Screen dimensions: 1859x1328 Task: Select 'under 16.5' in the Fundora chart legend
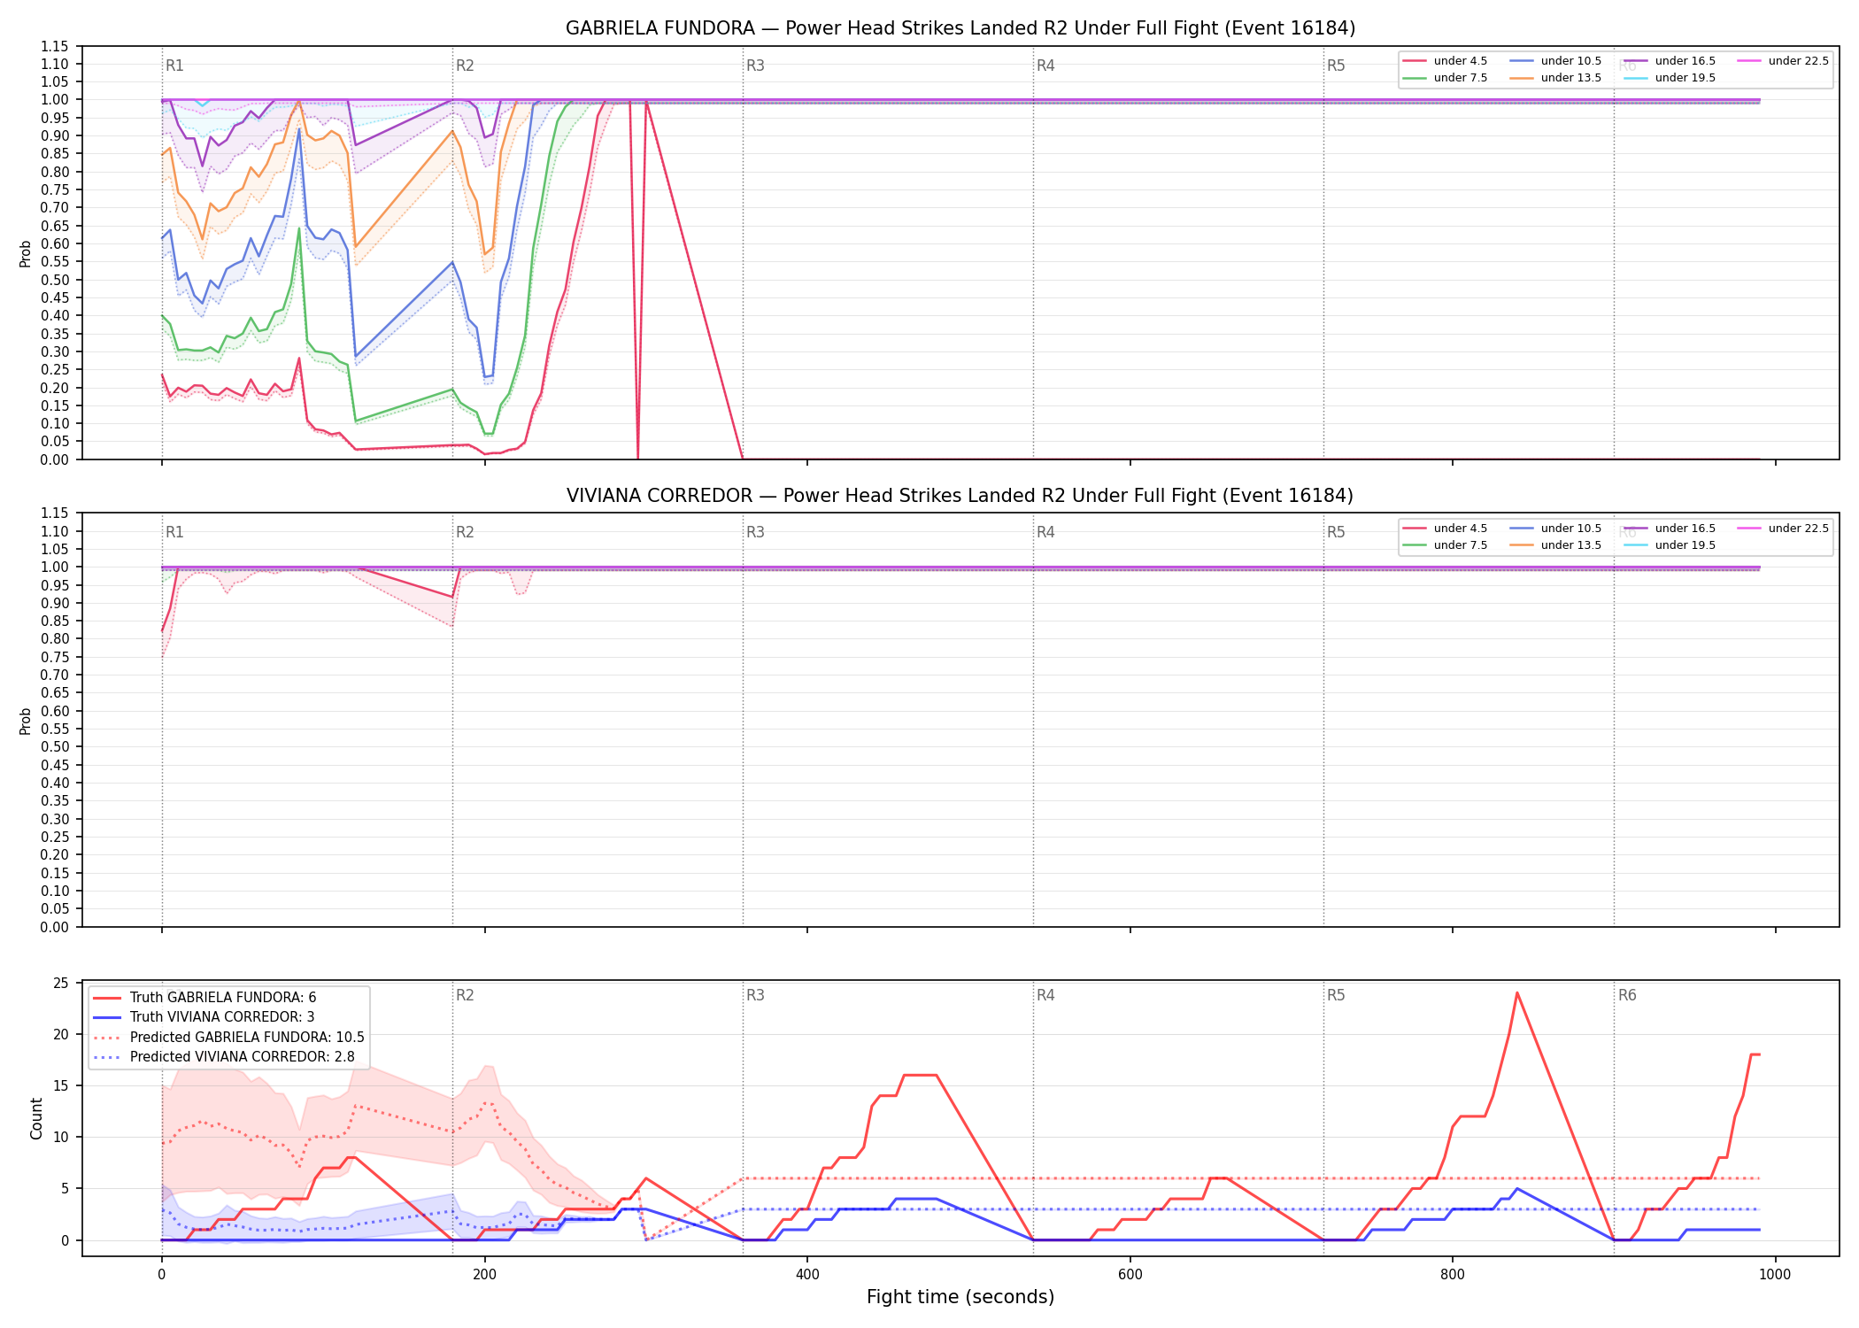pos(1670,61)
